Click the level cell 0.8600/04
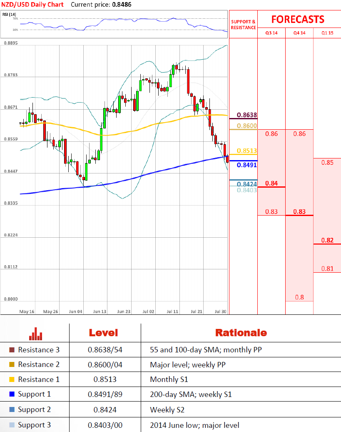Image resolution: width=341 pixels, height=432 pixels. pyautogui.click(x=105, y=365)
